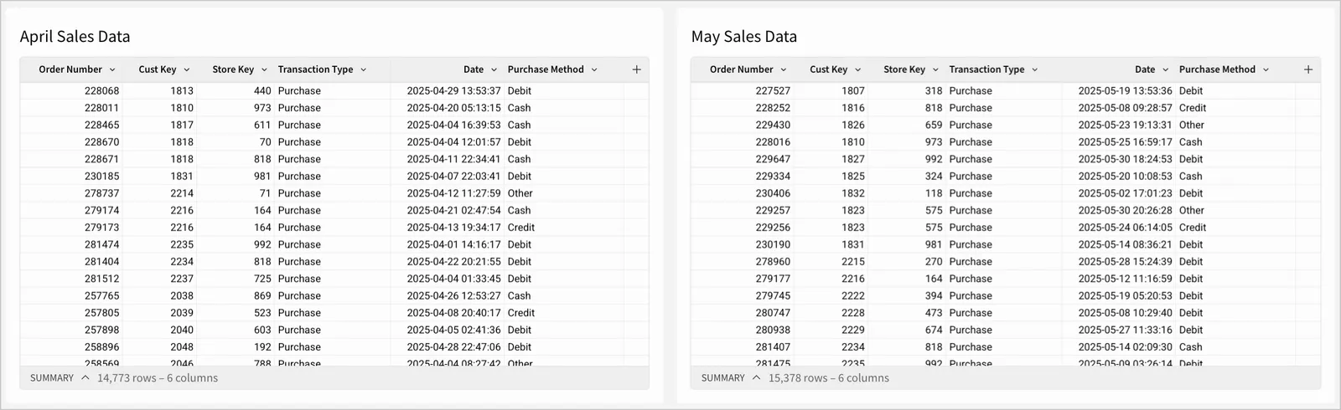Select date cell 2025-04-12 11:27:59
The image size is (1341, 410).
pos(453,193)
